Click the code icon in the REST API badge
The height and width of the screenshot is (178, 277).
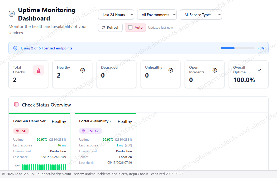pos(83,131)
